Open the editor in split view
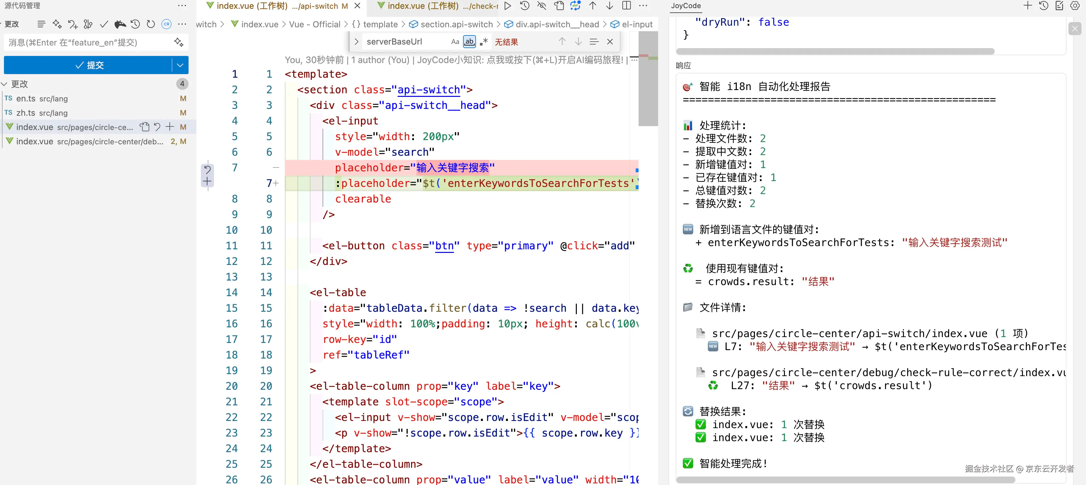Image resolution: width=1086 pixels, height=485 pixels. 626,6
